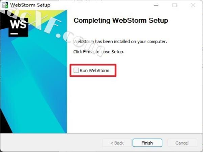Image resolution: width=203 pixels, height=152 pixels.
Task: Click the gray button bar empty area
Action: click(52, 143)
